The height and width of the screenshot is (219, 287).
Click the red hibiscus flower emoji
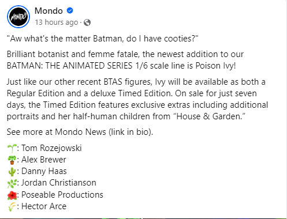[x=12, y=195]
